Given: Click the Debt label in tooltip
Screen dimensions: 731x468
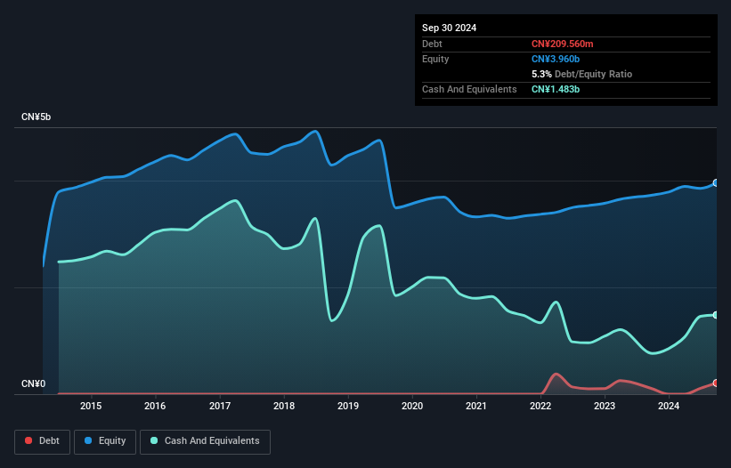Looking at the screenshot, I should 432,44.
